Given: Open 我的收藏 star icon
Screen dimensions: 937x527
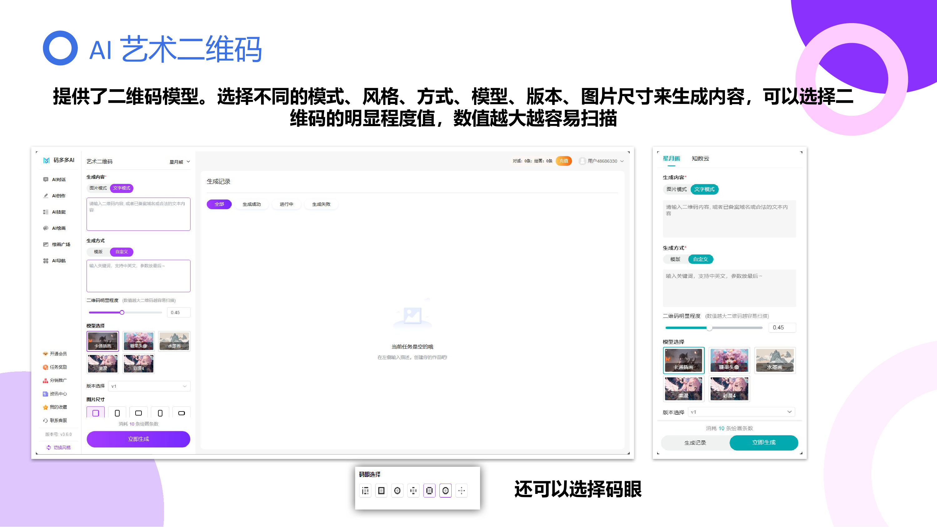Looking at the screenshot, I should tap(45, 407).
